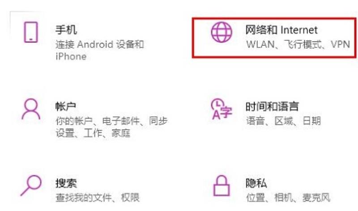Select the 帐户 heading
This screenshot has height=211, width=358.
pos(66,106)
